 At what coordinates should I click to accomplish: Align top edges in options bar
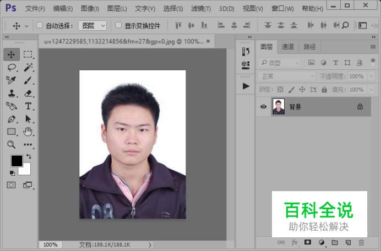(x=178, y=25)
